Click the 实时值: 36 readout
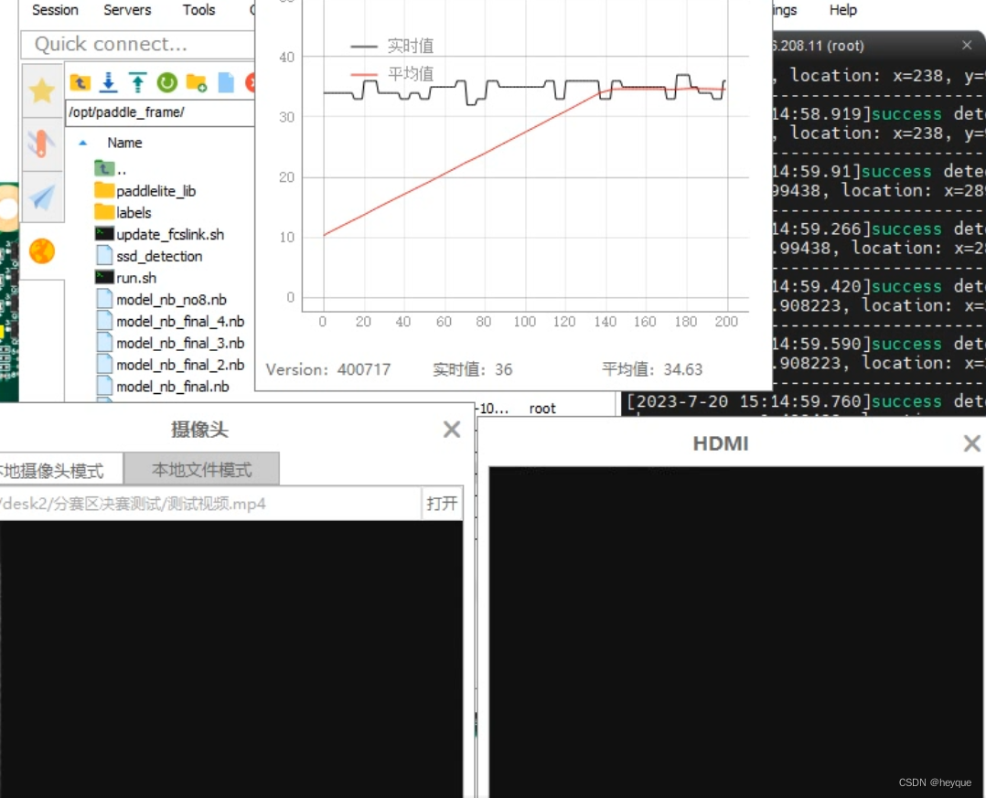Image resolution: width=986 pixels, height=798 pixels. [472, 369]
